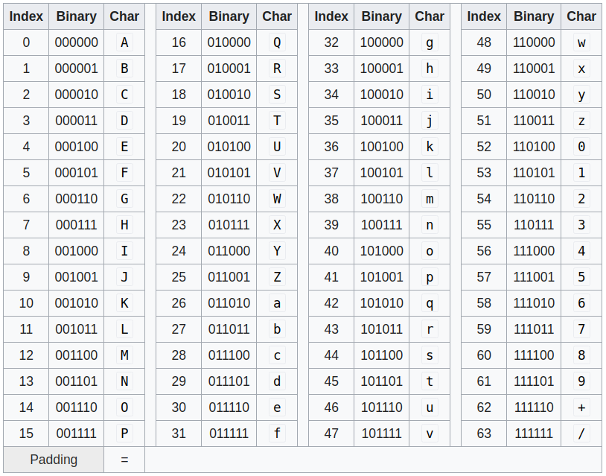Viewport: 606px width, 476px height.
Task: Click binary 100110 for character m
Action: click(381, 199)
